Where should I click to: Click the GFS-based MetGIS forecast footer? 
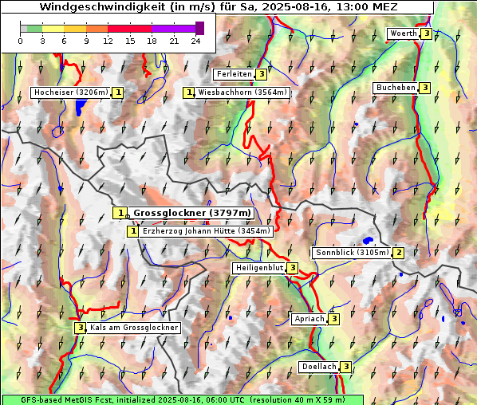183,400
